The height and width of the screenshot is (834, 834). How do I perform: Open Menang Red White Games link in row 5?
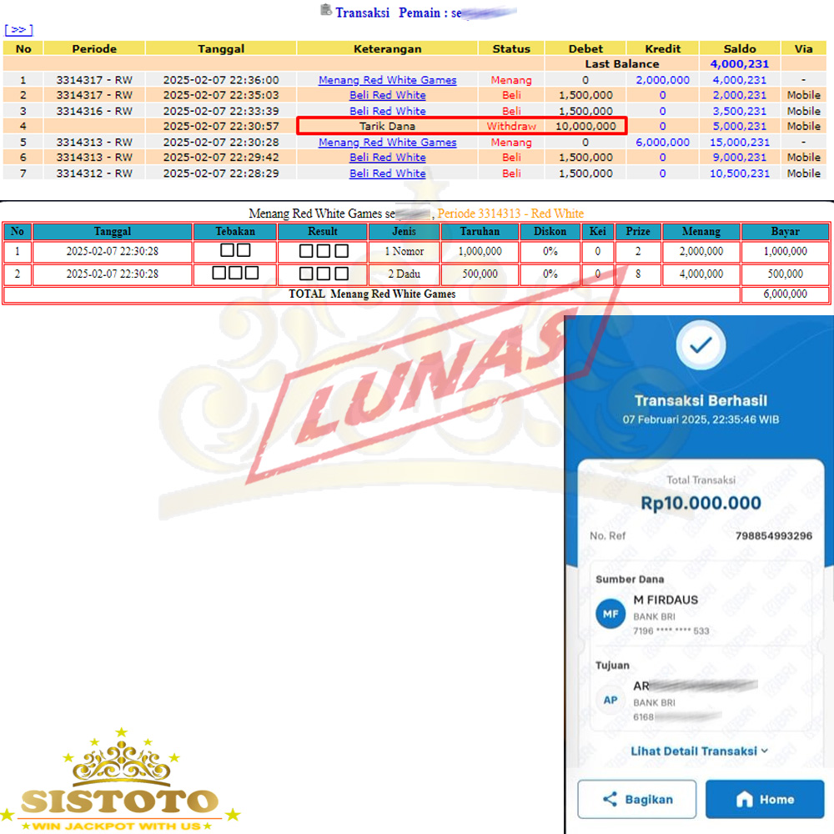pyautogui.click(x=387, y=143)
